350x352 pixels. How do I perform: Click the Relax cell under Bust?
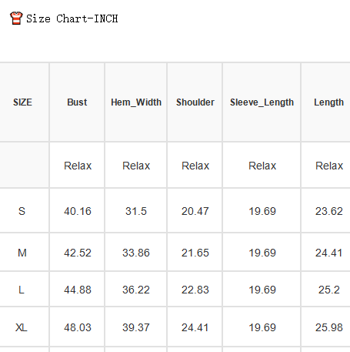point(78,166)
